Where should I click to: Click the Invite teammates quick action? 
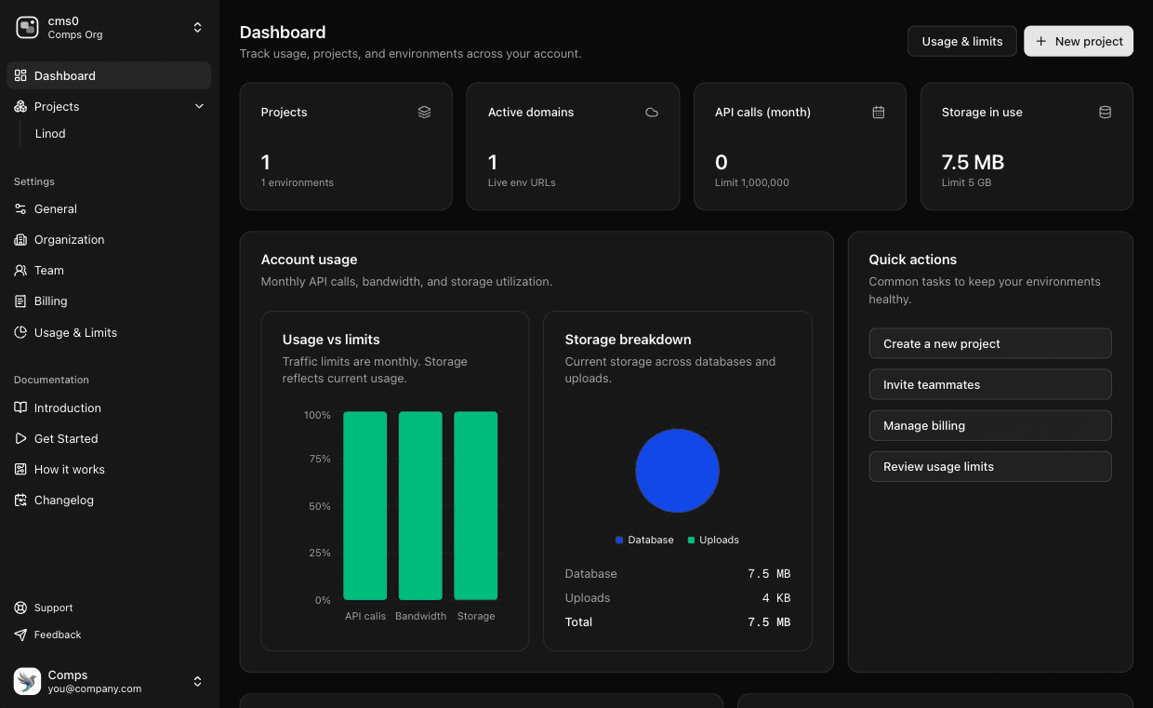tap(989, 384)
